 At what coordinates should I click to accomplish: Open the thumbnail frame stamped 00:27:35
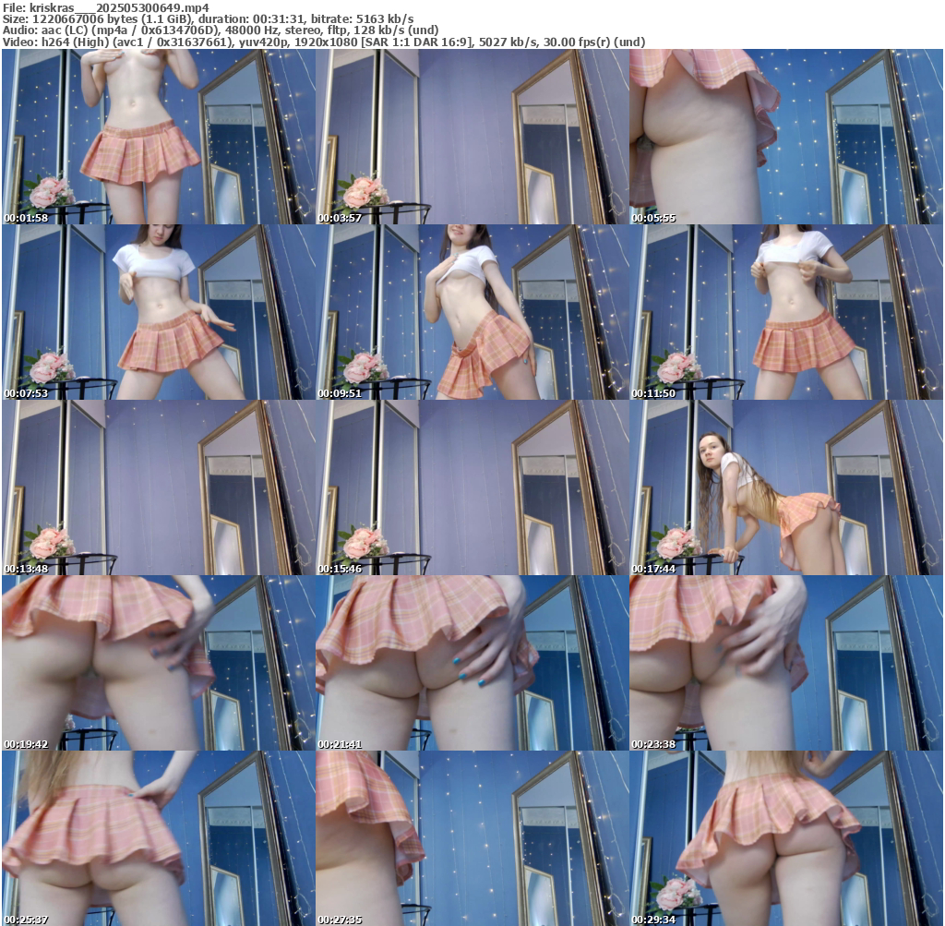[x=472, y=838]
